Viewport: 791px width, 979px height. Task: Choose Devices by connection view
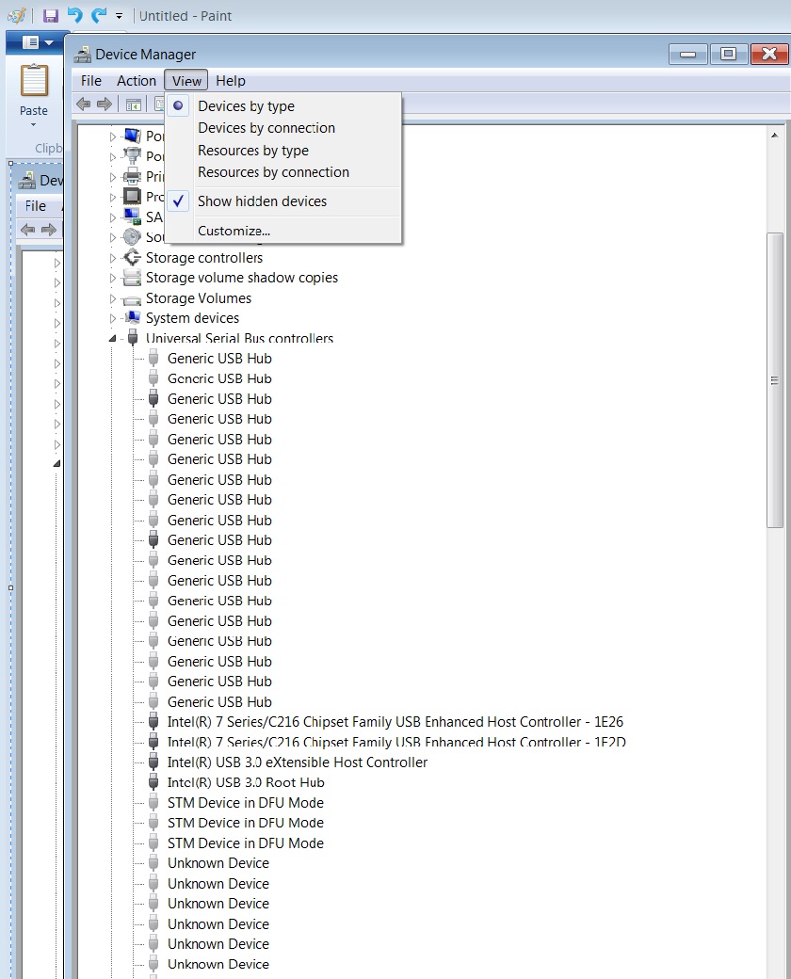(x=266, y=128)
